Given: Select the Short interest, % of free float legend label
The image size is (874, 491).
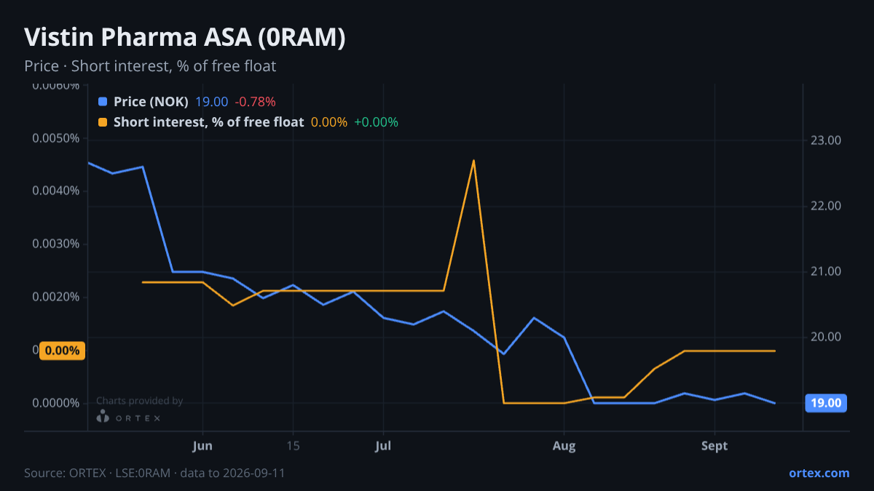Looking at the screenshot, I should [x=208, y=122].
